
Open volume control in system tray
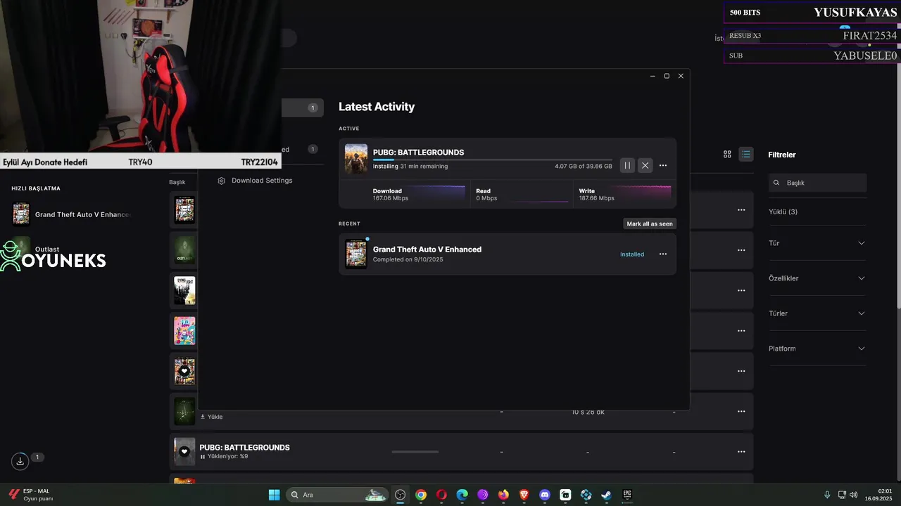click(x=854, y=495)
